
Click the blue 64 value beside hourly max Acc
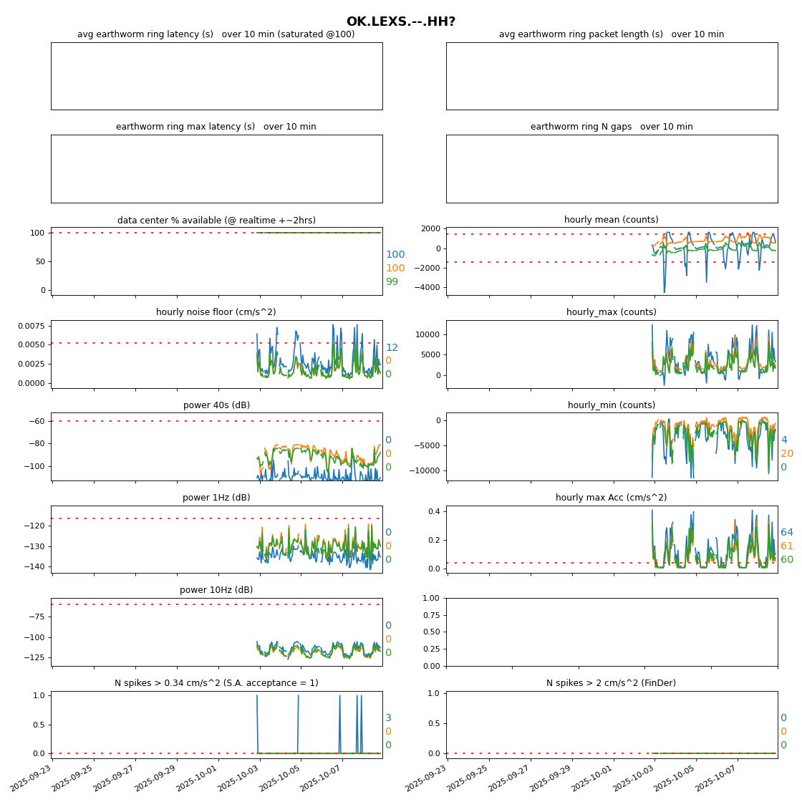786,533
